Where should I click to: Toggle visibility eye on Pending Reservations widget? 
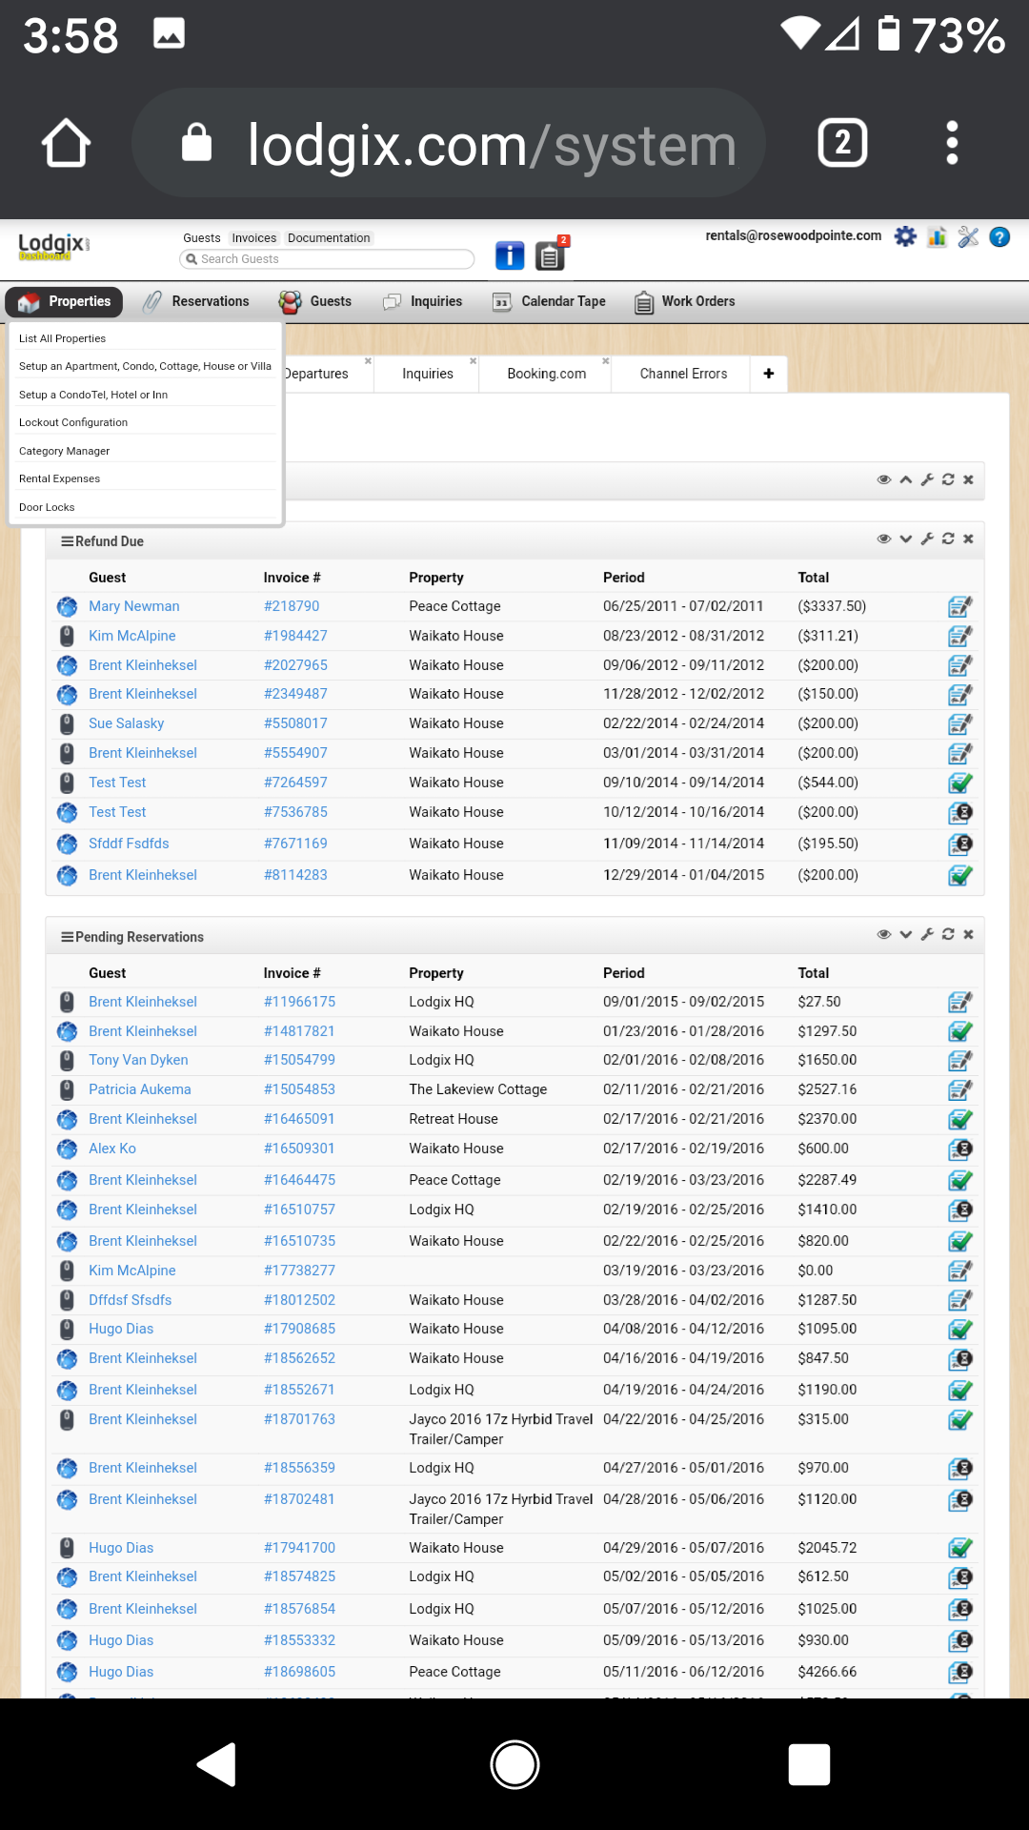pos(884,934)
